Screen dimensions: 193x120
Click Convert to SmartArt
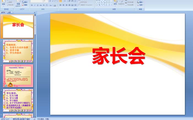click(86, 5)
